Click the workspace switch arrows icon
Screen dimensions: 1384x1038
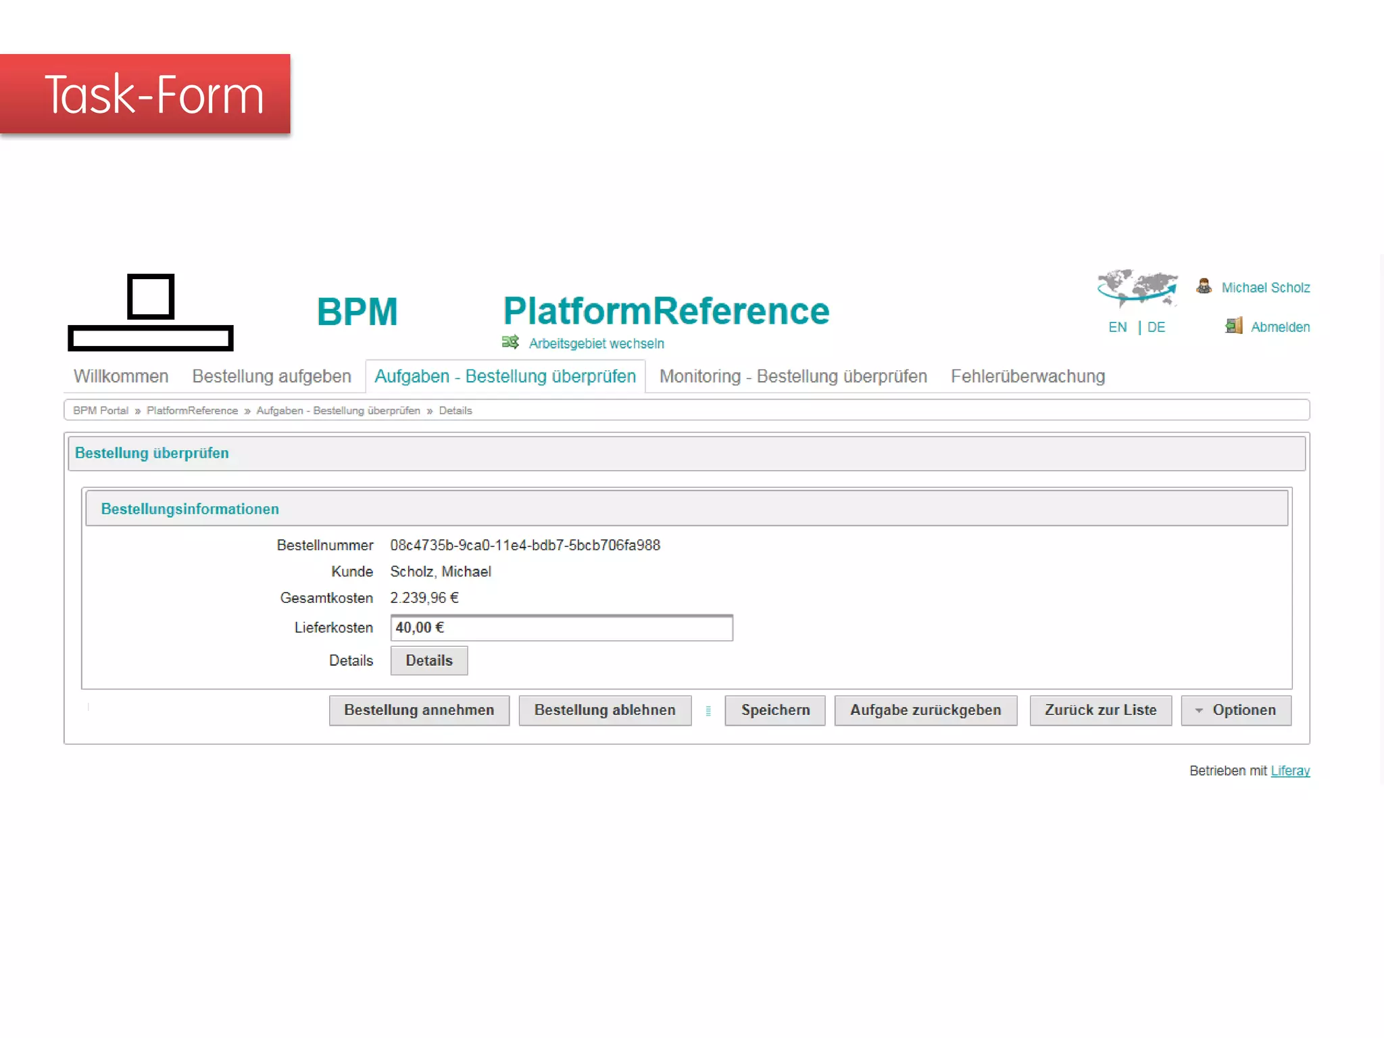pyautogui.click(x=510, y=343)
